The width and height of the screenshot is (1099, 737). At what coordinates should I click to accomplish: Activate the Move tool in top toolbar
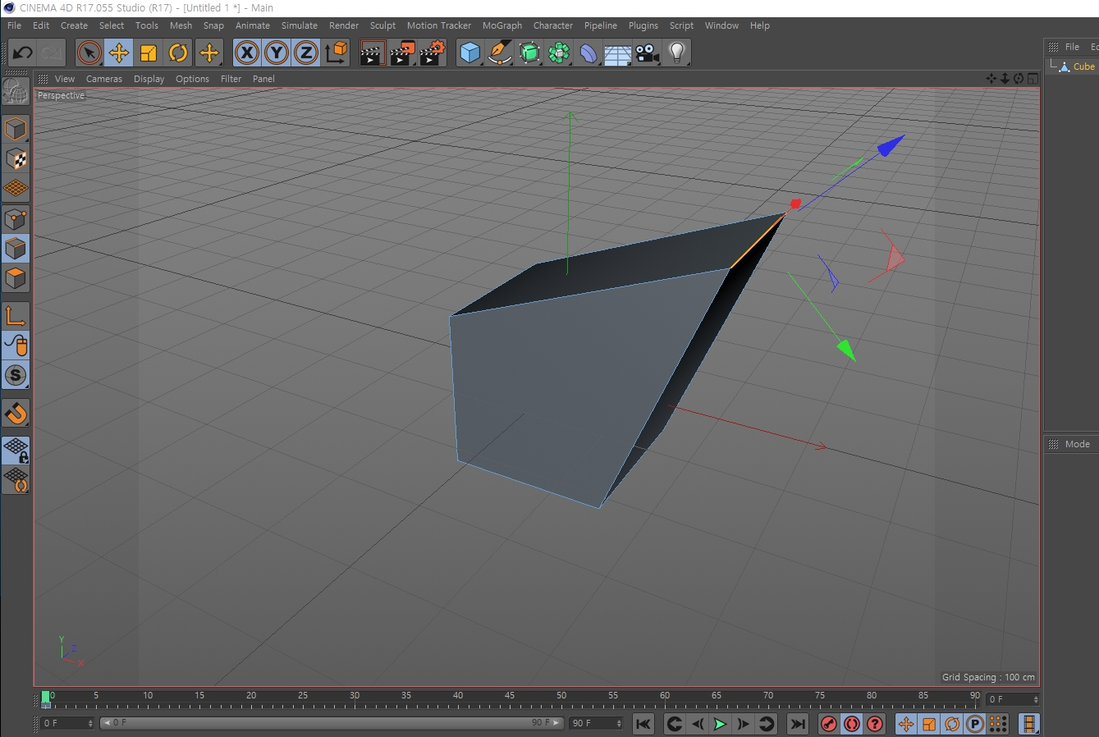pos(119,53)
